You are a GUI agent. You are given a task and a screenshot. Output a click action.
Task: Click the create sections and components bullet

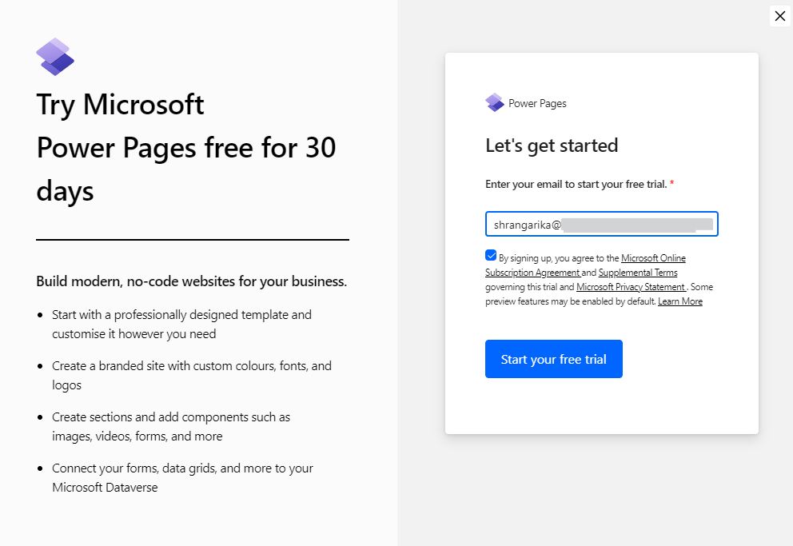coord(170,426)
